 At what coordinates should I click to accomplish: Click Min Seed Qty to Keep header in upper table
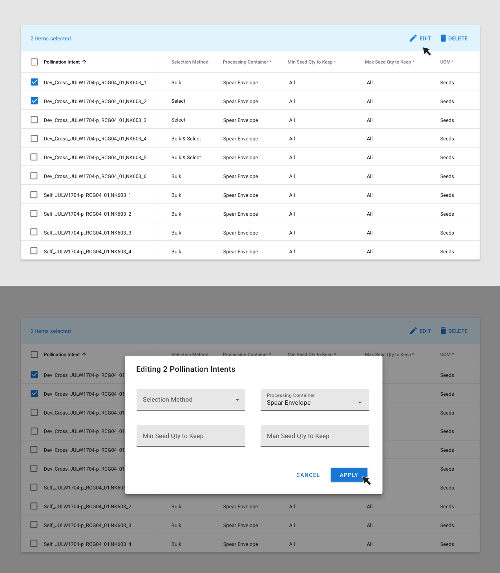(x=312, y=62)
